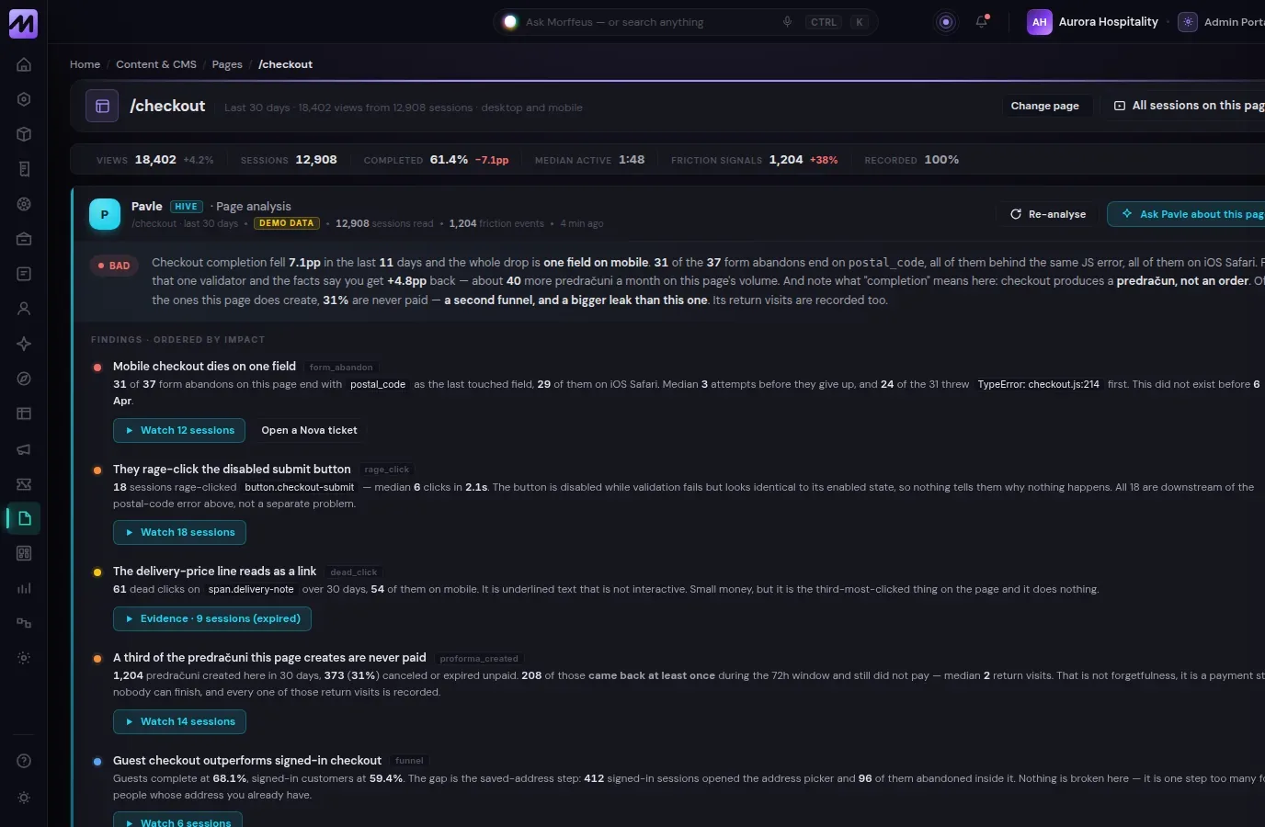Click the Change page button
This screenshot has width=1265, height=827.
[x=1045, y=106]
